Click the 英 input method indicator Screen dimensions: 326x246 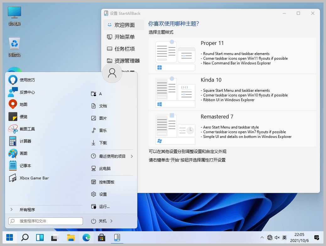point(285,237)
